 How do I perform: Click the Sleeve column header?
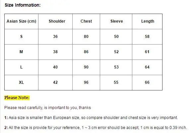pyautogui.click(x=117, y=21)
